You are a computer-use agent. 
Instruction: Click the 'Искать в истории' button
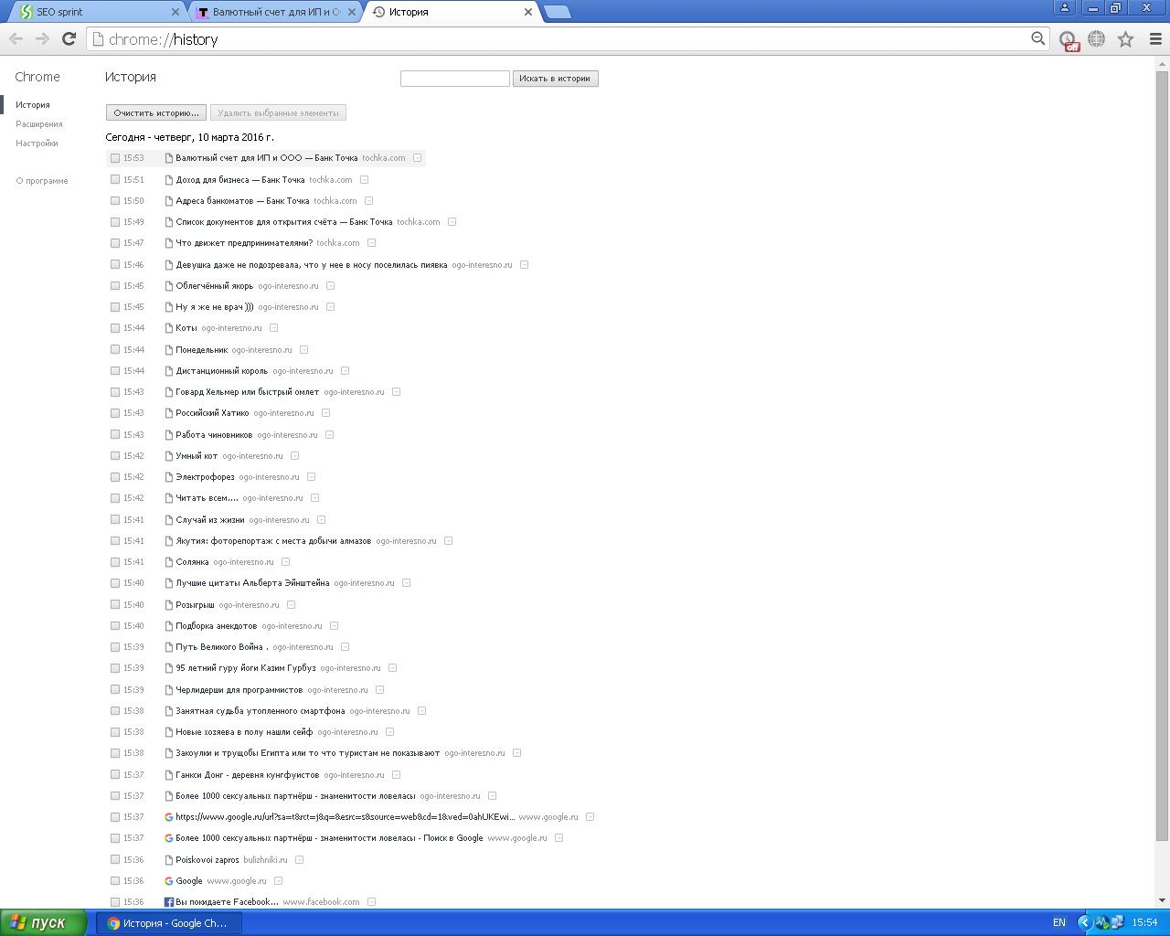point(555,79)
